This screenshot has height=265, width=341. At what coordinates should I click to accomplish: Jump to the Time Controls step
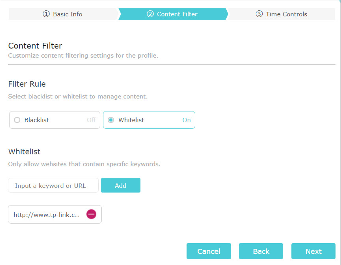[x=282, y=14]
